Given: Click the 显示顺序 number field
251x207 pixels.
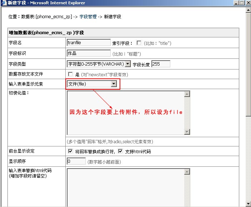Looking at the screenshot, I should pos(76,161).
